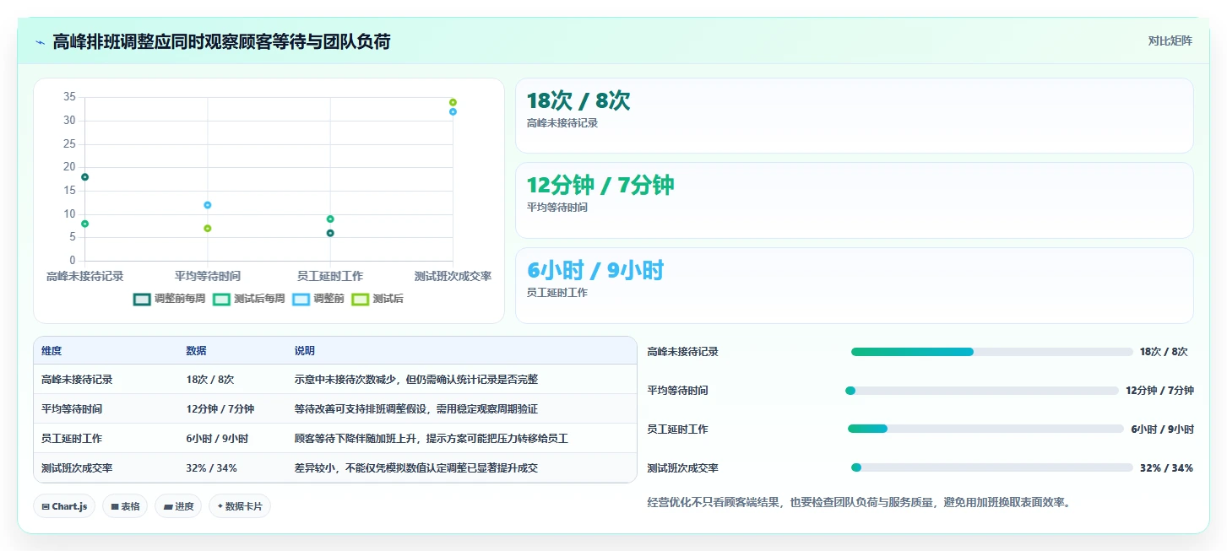Click the 32% / 34% progress value label
The height and width of the screenshot is (551, 1227).
pos(1166,468)
